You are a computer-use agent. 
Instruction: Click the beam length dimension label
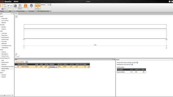point(95,45)
